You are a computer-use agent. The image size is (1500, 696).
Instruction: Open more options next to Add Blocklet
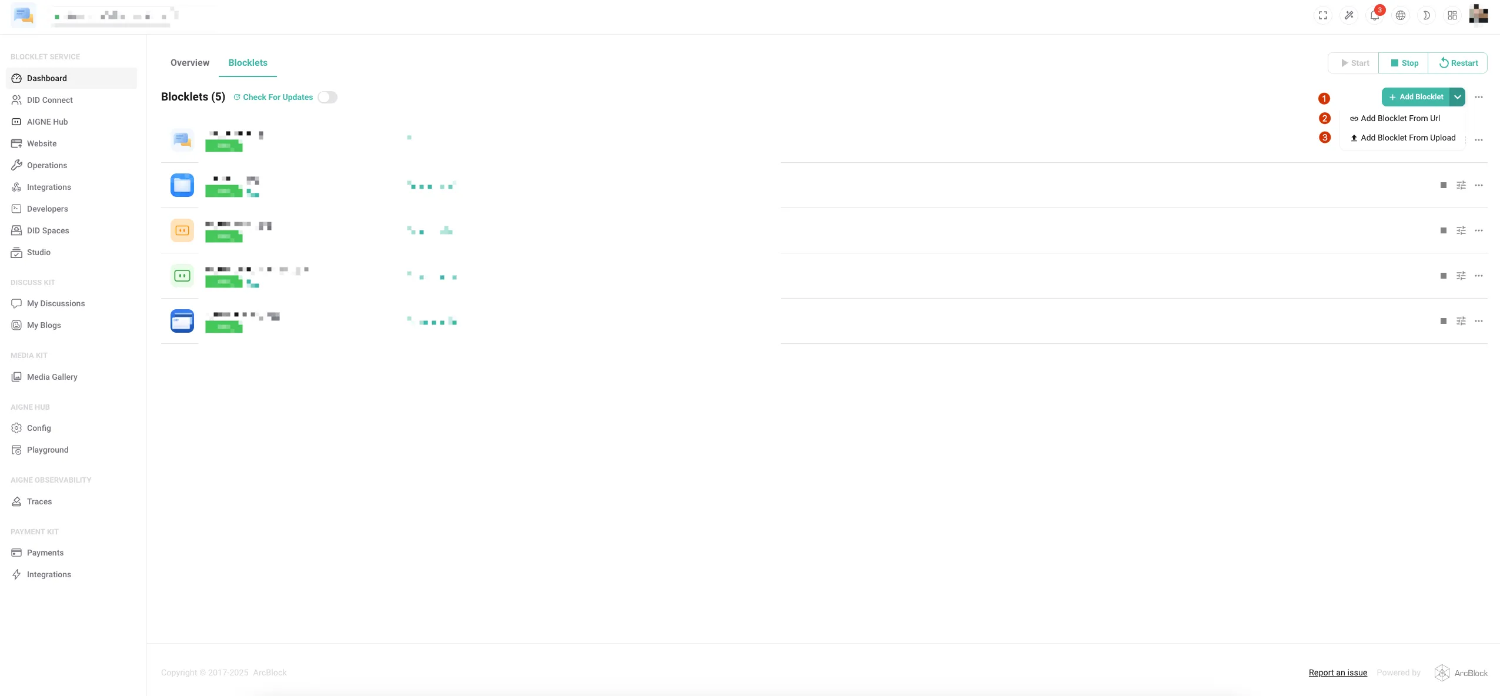coord(1478,97)
